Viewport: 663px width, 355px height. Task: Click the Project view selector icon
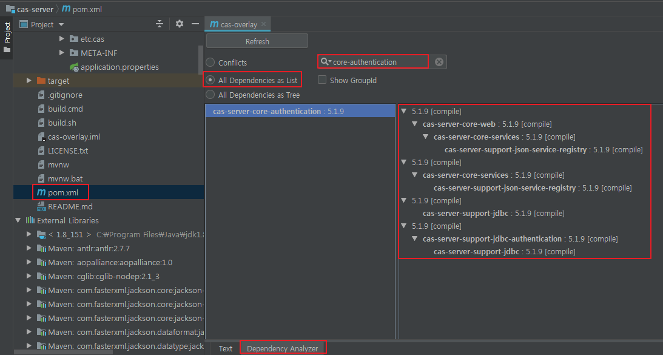[24, 24]
